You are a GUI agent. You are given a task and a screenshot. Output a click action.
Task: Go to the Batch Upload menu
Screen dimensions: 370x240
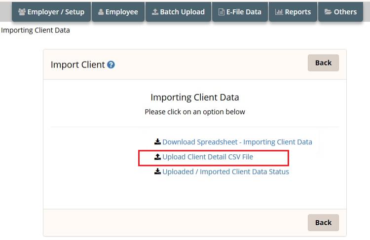click(x=179, y=12)
